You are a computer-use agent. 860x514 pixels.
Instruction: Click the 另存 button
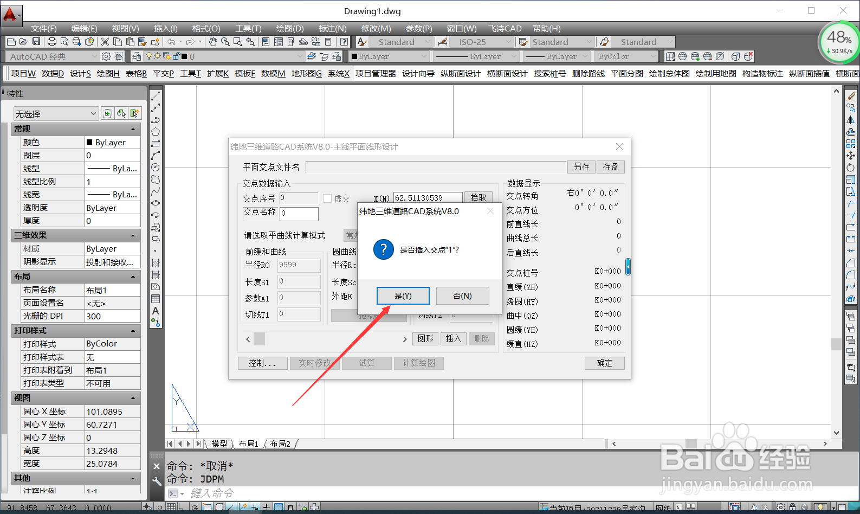581,166
